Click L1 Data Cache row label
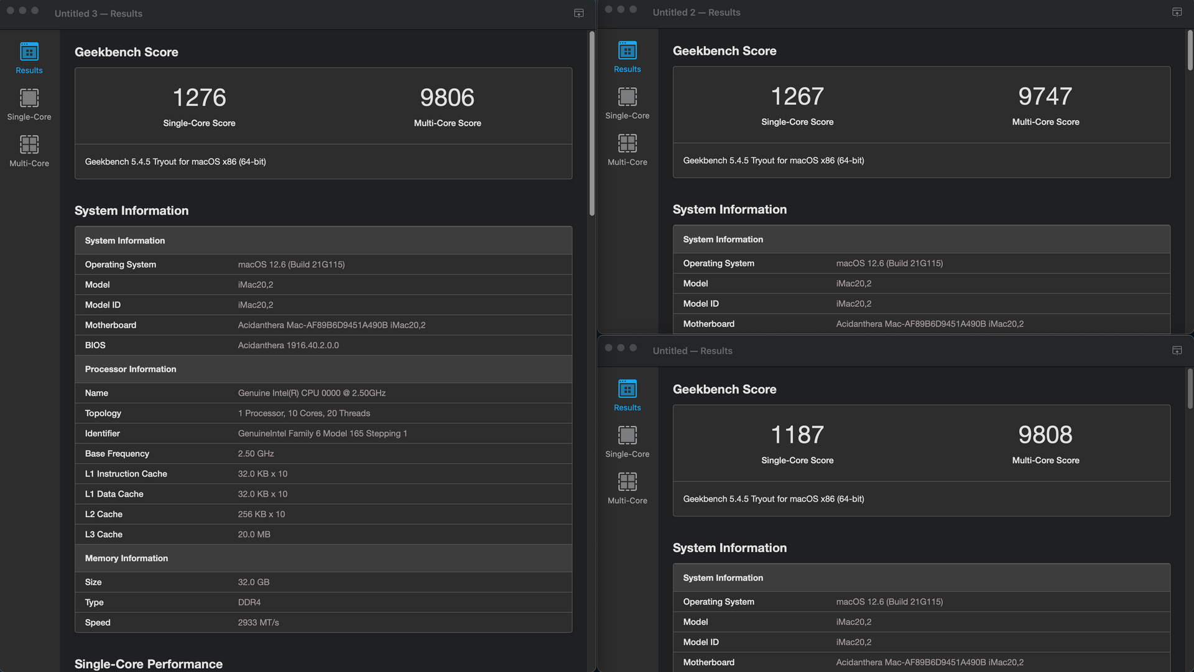1194x672 pixels. coord(114,494)
